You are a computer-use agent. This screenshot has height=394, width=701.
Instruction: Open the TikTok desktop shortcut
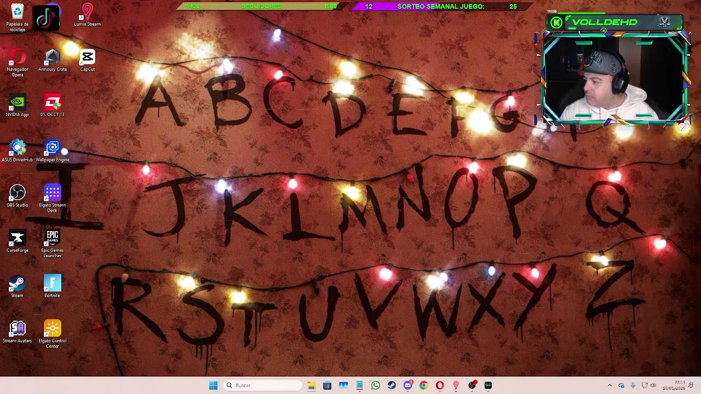pos(46,18)
